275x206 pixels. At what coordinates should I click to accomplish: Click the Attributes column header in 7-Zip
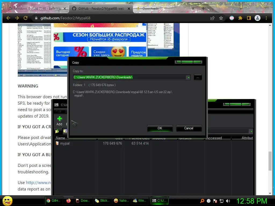click(243, 138)
